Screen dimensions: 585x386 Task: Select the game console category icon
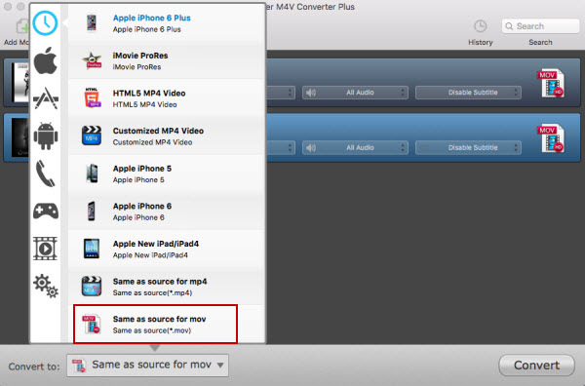[x=46, y=212]
